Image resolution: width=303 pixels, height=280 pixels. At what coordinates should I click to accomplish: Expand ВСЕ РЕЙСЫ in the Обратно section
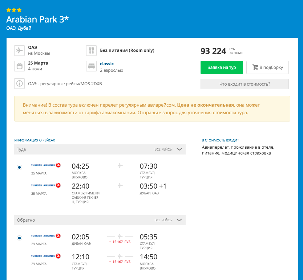coord(169,220)
